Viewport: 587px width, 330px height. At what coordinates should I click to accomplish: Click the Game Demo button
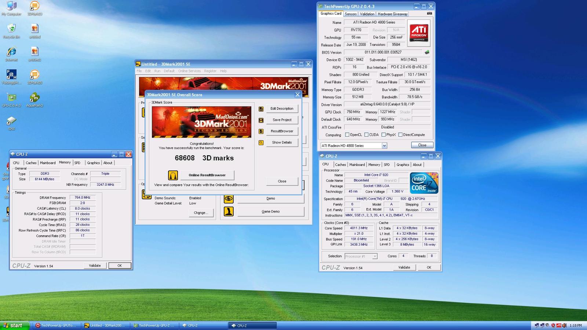click(x=271, y=211)
